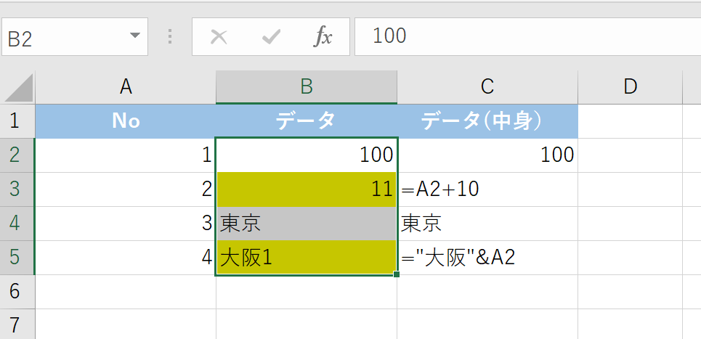701x339 pixels.
Task: Select the yellow cell with 大阪1
Action: [x=306, y=258]
